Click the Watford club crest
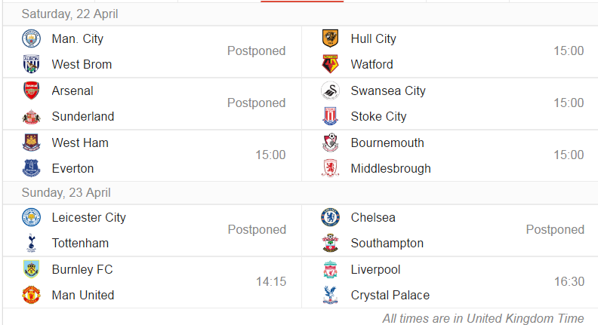 [330, 64]
